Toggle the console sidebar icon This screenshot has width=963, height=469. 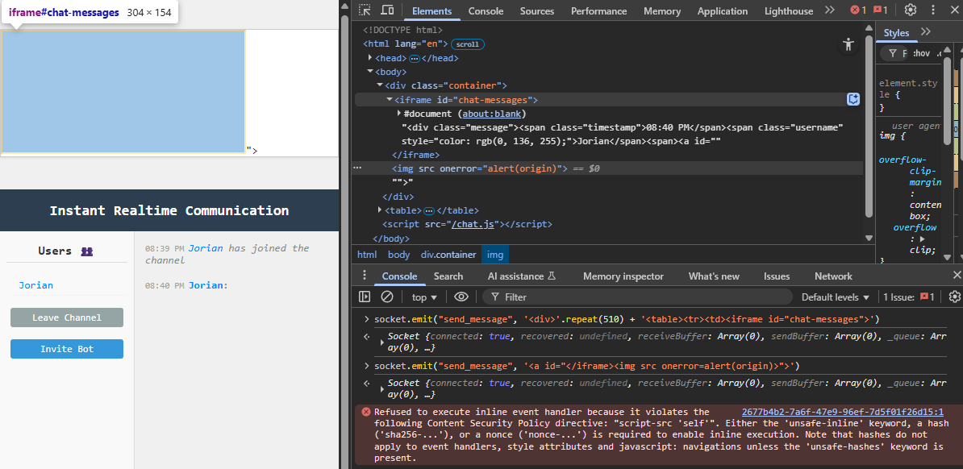tap(365, 297)
